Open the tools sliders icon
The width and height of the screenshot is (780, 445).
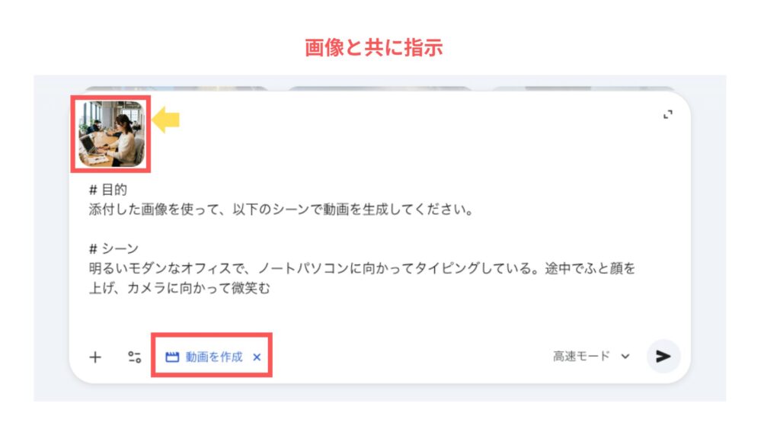point(134,357)
